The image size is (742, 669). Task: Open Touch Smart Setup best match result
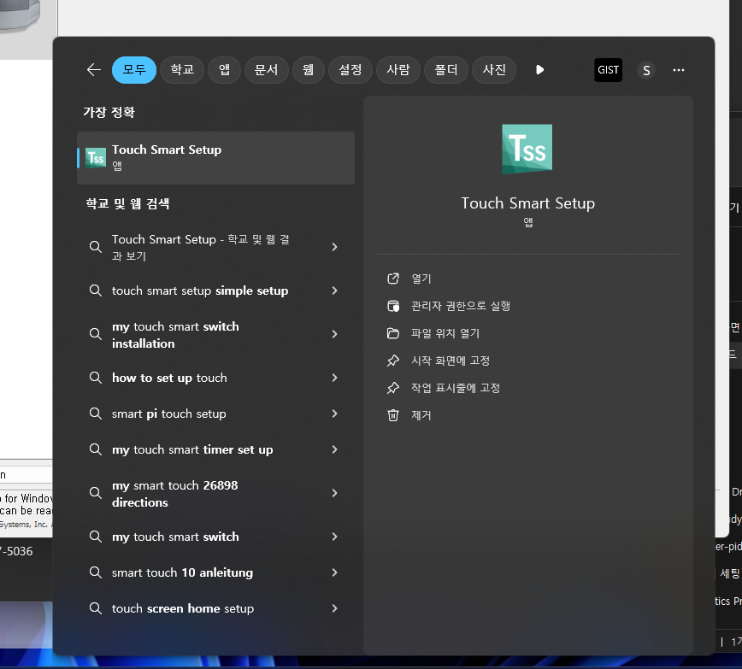pyautogui.click(x=215, y=158)
